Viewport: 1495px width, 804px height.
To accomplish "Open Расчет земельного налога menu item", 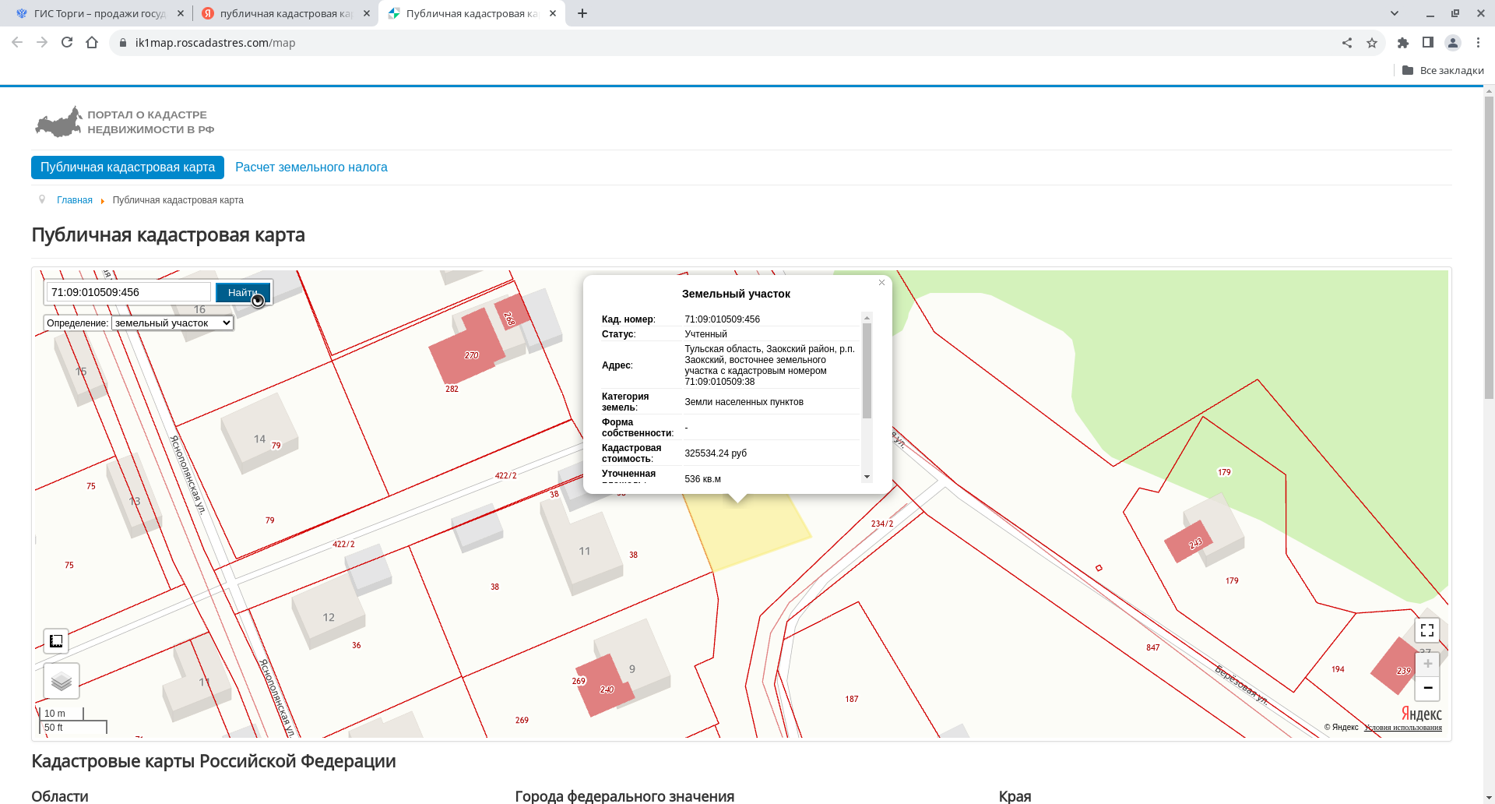I will (x=311, y=167).
